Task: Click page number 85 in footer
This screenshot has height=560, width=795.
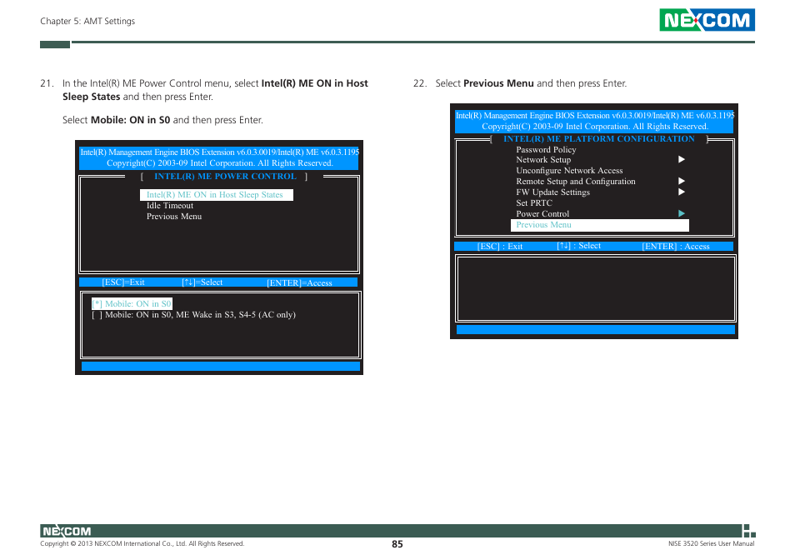Action: click(x=397, y=544)
